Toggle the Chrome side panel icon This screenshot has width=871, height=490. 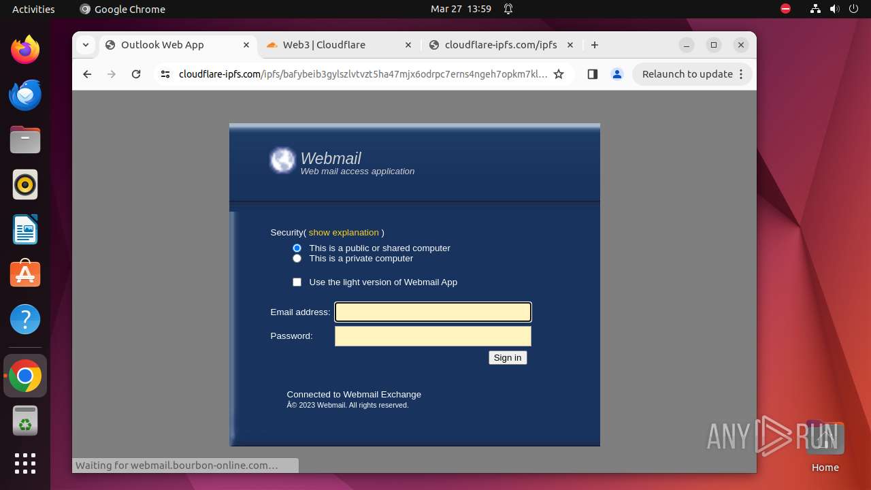click(x=592, y=74)
